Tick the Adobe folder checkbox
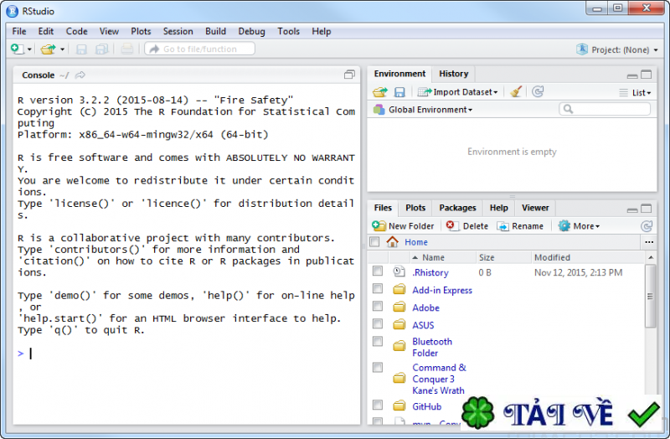Viewport: 670px width, 439px height. tap(378, 306)
